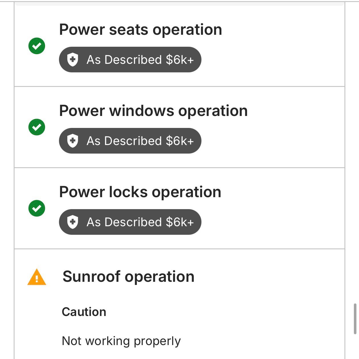
Task: Select the Power windows operation heading
Action: click(x=153, y=111)
